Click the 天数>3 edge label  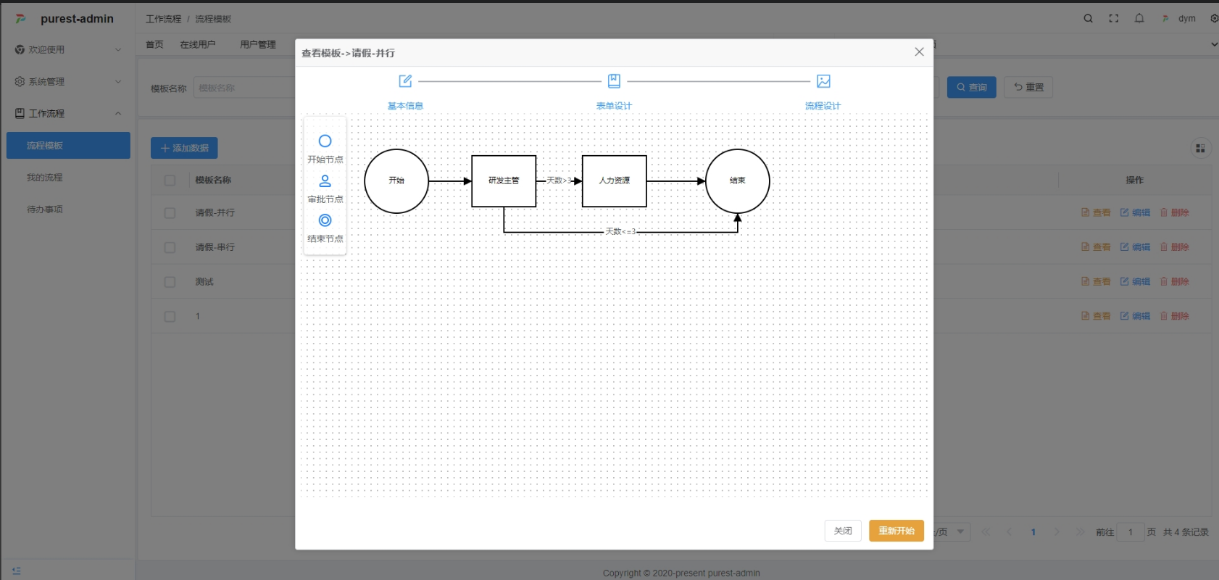click(559, 181)
